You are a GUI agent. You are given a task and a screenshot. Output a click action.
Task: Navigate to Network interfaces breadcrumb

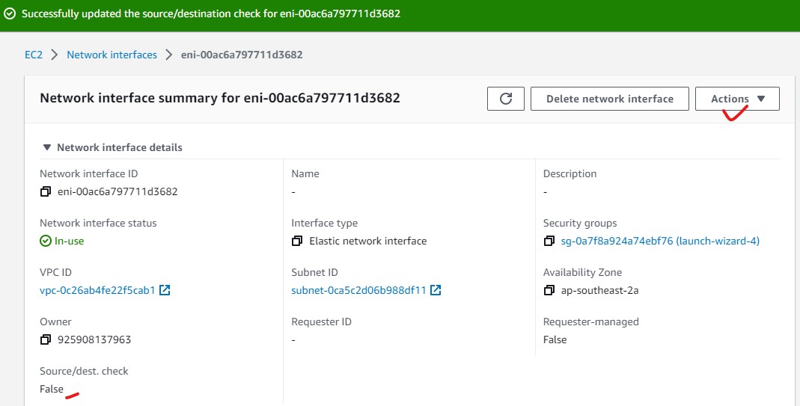pos(112,55)
